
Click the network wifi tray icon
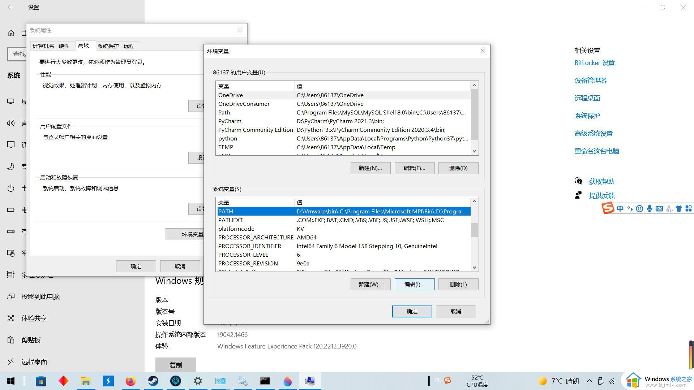click(612, 381)
